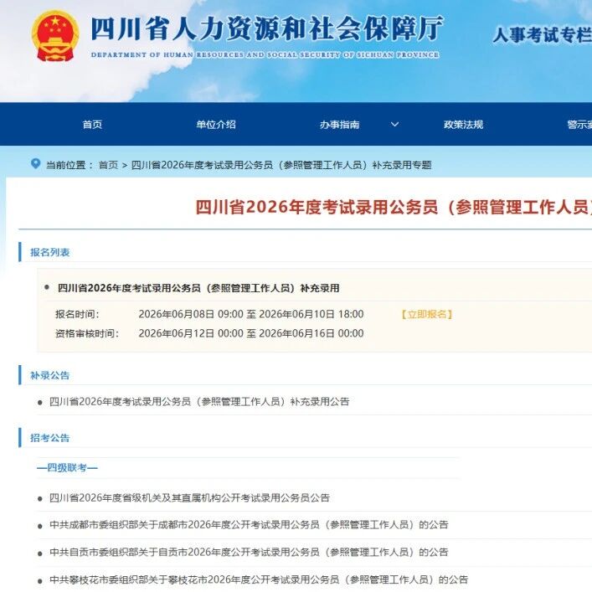Click the red page title heading
Image resolution: width=592 pixels, height=592 pixels.
coord(394,207)
